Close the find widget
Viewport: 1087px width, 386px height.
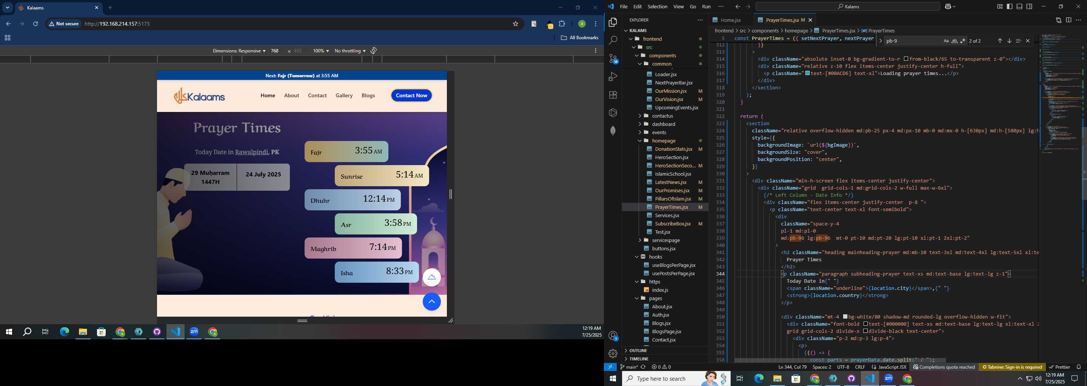1028,41
